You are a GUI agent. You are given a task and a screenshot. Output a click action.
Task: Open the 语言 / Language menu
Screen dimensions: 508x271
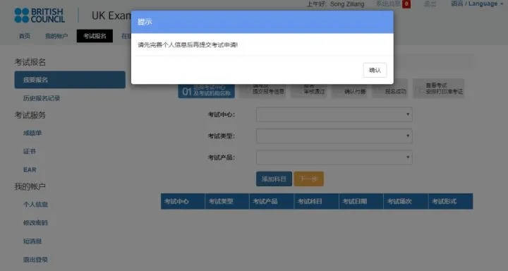click(x=477, y=4)
